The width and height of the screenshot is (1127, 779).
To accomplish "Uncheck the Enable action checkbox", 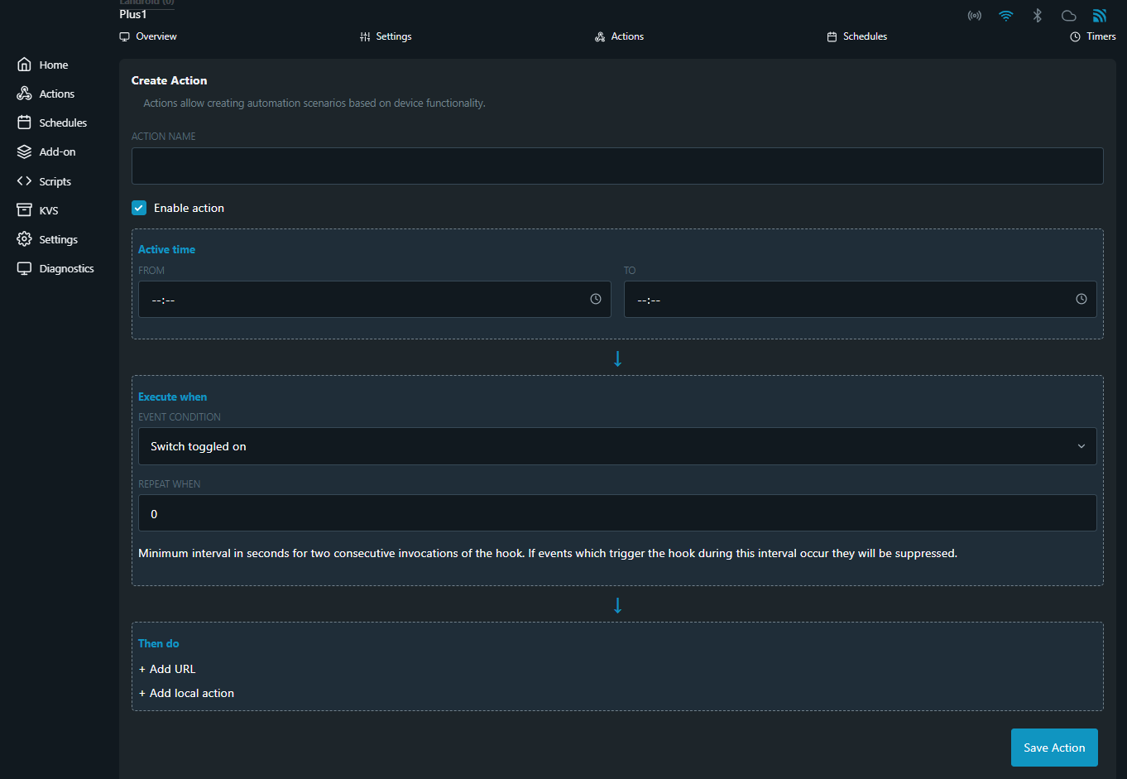I will click(139, 208).
